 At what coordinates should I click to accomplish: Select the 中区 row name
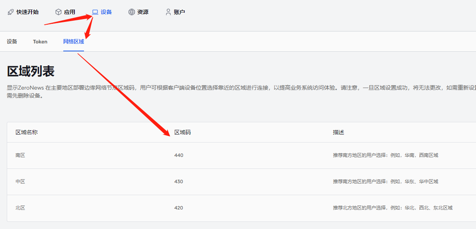(x=20, y=182)
